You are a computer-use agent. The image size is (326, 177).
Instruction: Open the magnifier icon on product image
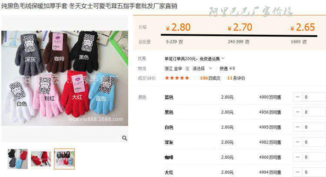125,138
